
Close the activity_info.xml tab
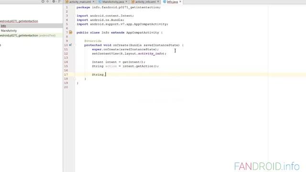click(158, 1)
